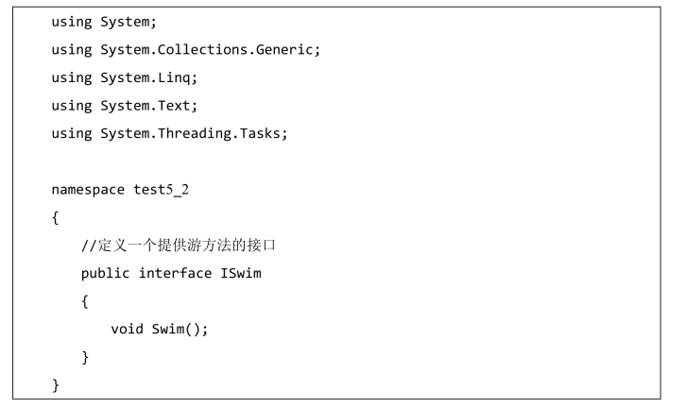
Task: Click the 'using System.Text;' line
Action: click(x=124, y=106)
